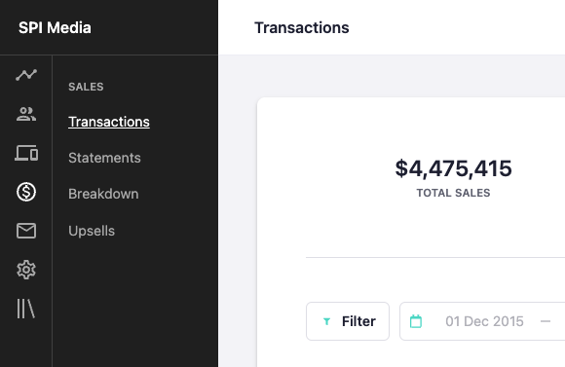The image size is (565, 367).
Task: Open the library books icon
Action: pyautogui.click(x=26, y=309)
